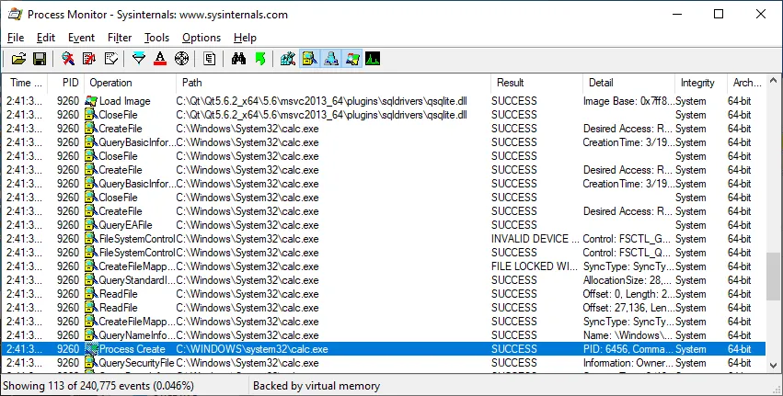Viewport: 783px width, 396px height.
Task: Clear the event display using the eraser icon
Action: (110, 59)
